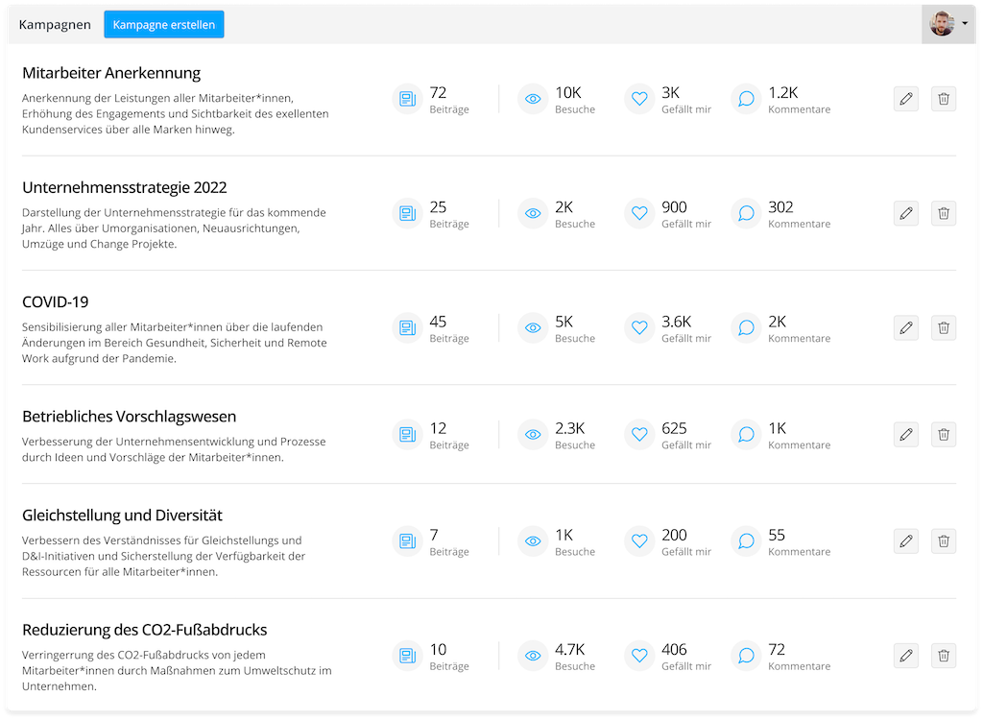
Task: Select the edit pencil for Reduzierung des CO2-Fußabdrucks
Action: pyautogui.click(x=905, y=656)
